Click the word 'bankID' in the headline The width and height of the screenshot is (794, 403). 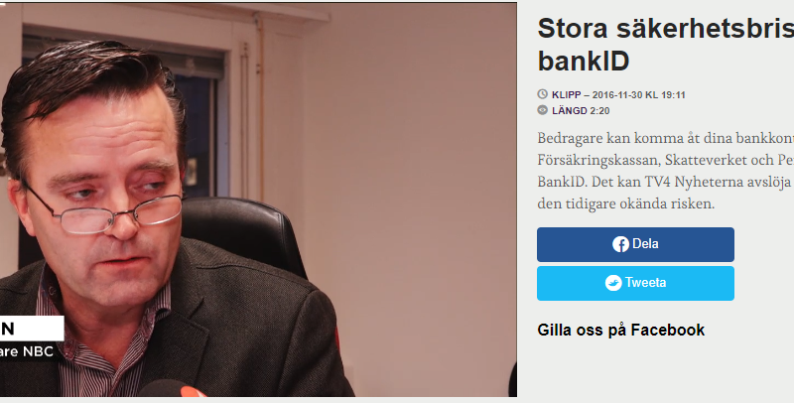[584, 61]
